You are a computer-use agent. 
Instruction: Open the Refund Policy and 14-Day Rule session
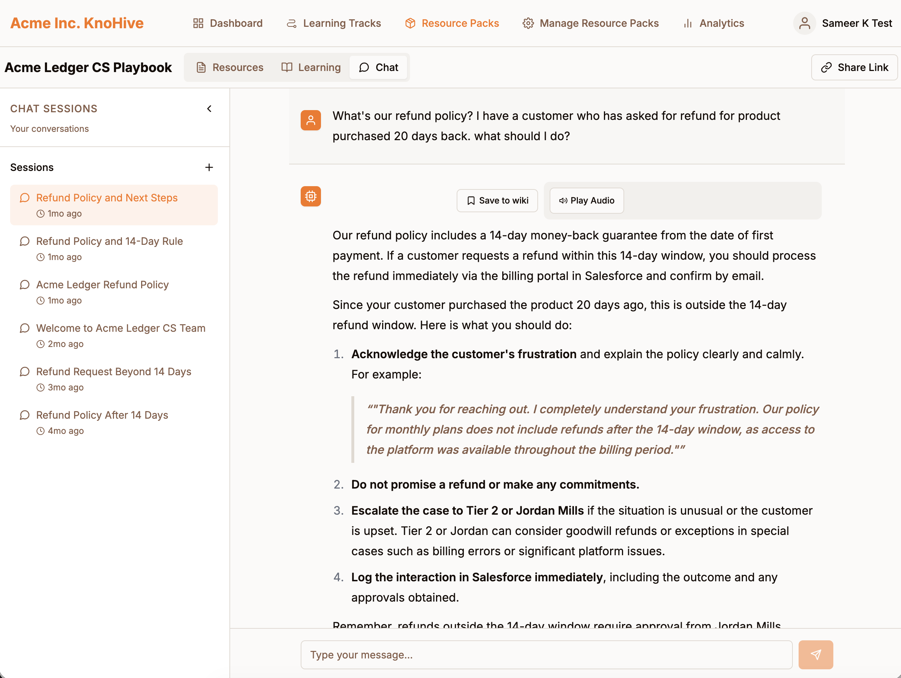pyautogui.click(x=114, y=248)
